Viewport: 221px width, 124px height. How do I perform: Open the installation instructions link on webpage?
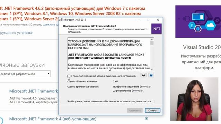tap(16, 33)
